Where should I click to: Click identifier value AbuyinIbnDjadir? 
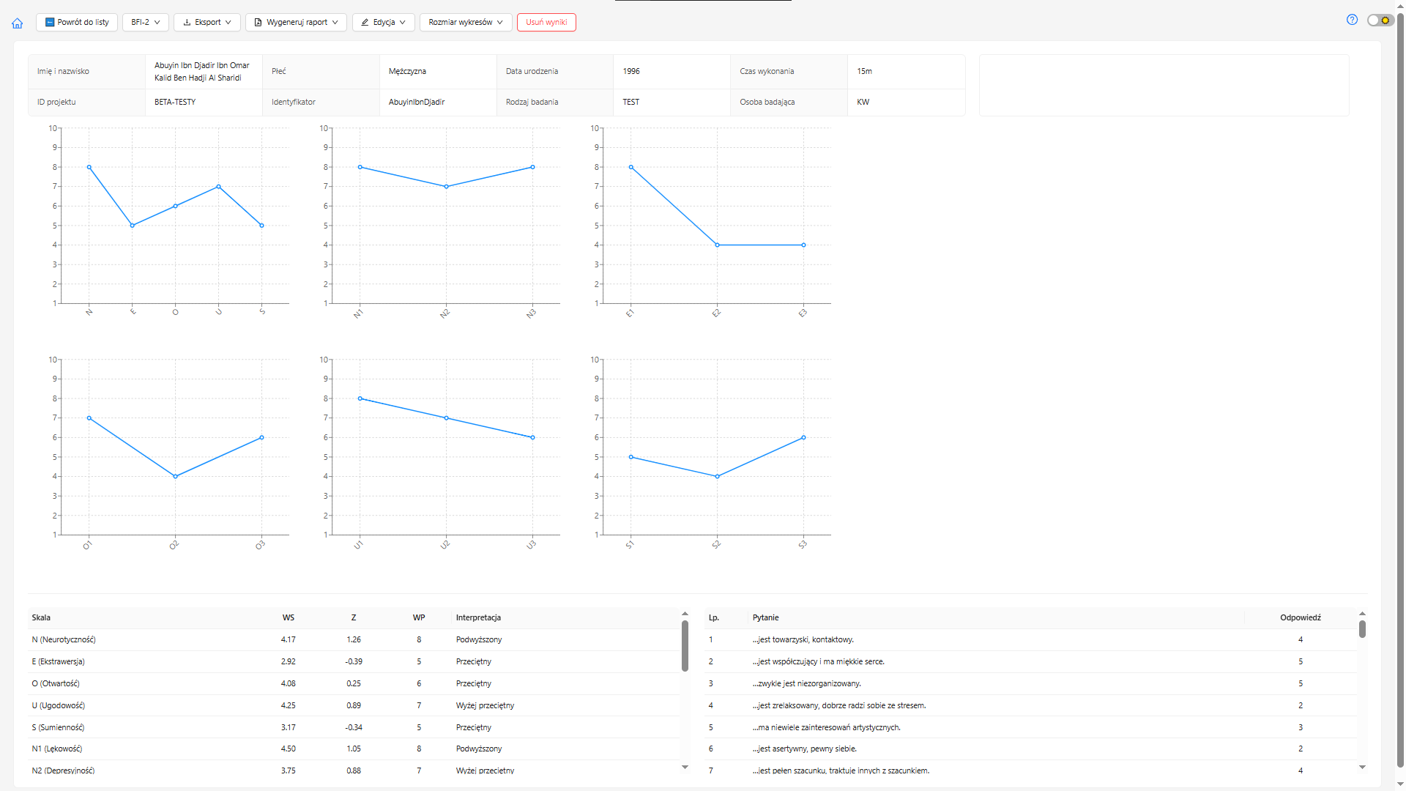(417, 102)
